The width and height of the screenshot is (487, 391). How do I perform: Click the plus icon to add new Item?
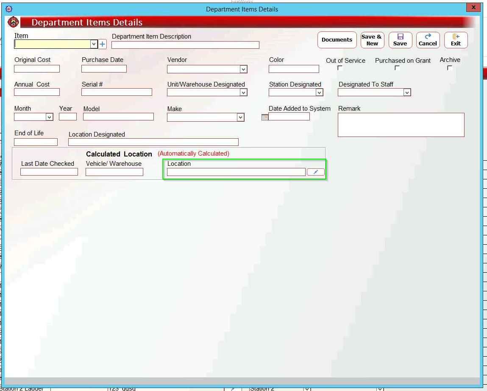coord(103,44)
